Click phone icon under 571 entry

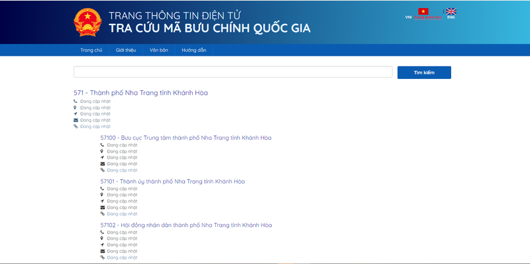[x=76, y=101]
